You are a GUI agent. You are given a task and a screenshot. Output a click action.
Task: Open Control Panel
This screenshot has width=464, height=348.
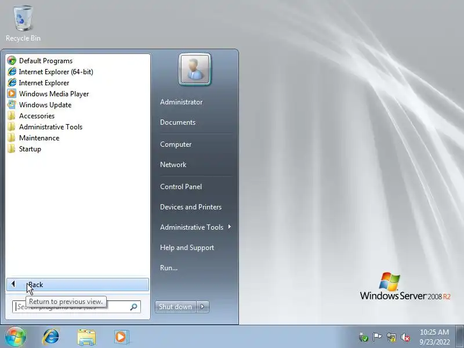point(181,187)
